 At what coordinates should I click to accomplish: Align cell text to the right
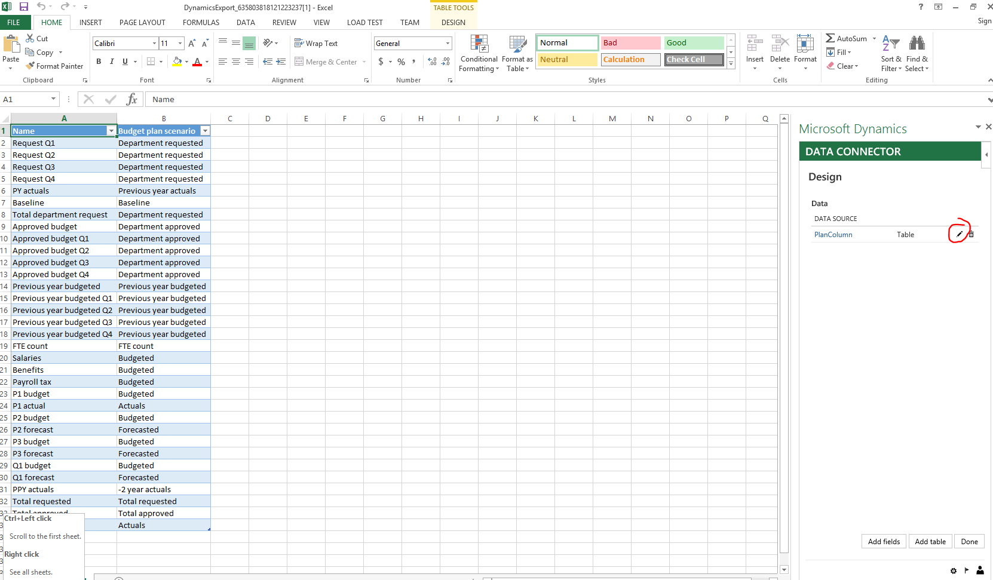point(249,62)
